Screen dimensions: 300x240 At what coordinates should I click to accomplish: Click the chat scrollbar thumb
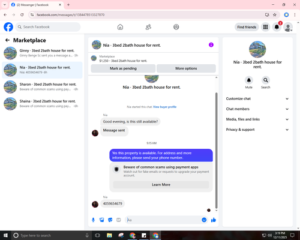[216, 151]
